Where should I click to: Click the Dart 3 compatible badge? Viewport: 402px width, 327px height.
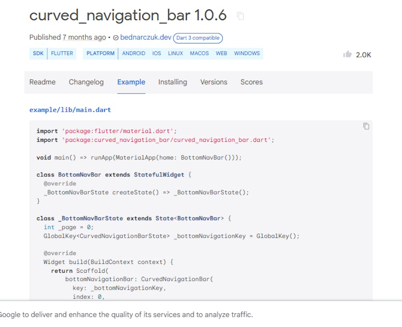tap(198, 38)
